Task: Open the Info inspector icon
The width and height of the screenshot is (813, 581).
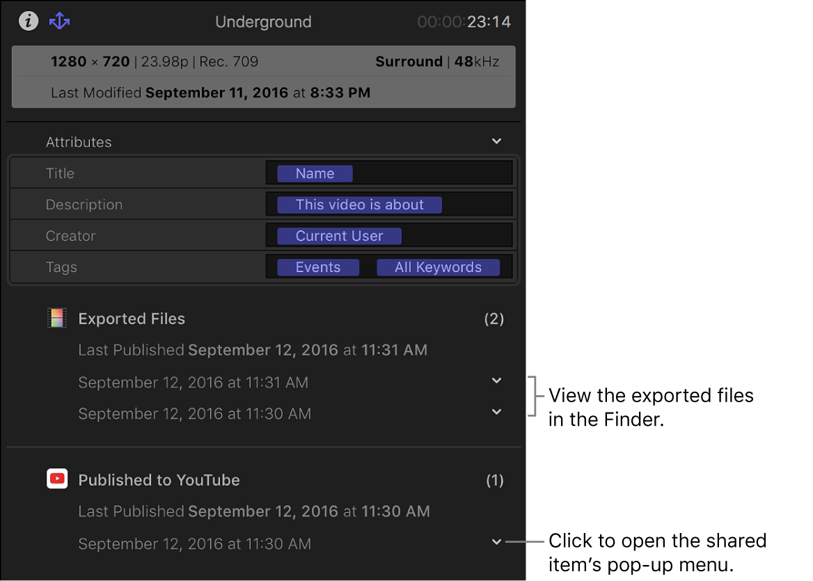Action: pyautogui.click(x=28, y=22)
